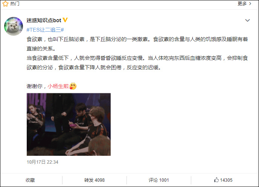Viewport: 259px width, 187px height.
Task: Click the chevron next to 更多
Action: [250, 3]
